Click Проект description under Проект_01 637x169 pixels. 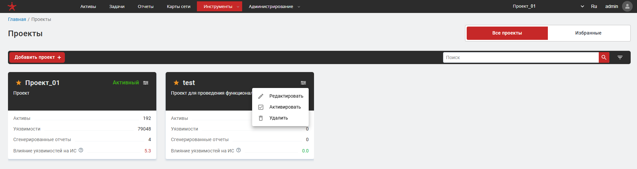(21, 93)
